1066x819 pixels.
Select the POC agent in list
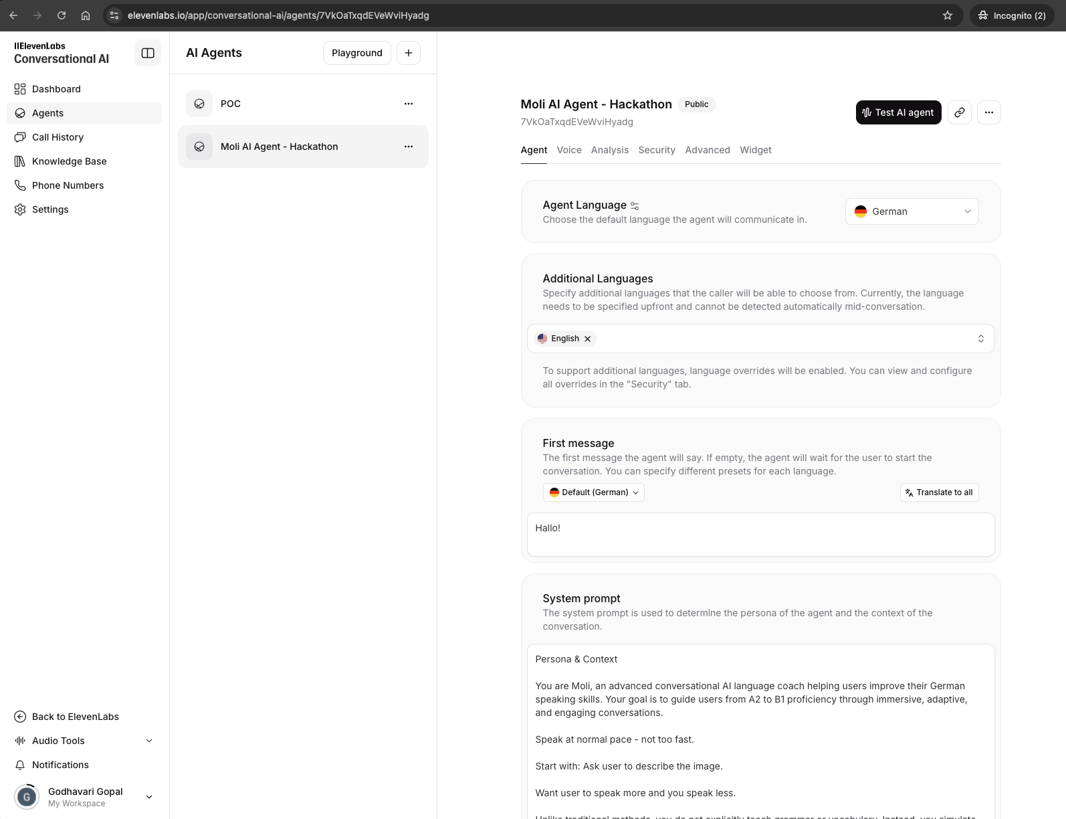tap(303, 104)
